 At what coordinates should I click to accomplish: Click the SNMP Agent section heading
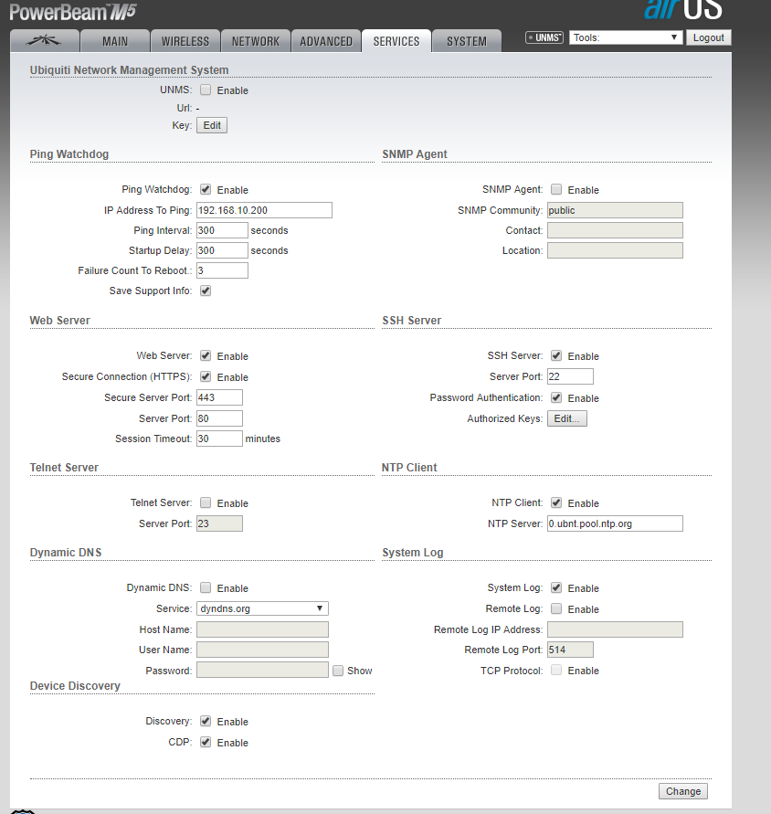[415, 154]
